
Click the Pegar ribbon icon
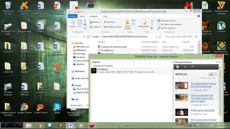pyautogui.click(x=79, y=24)
